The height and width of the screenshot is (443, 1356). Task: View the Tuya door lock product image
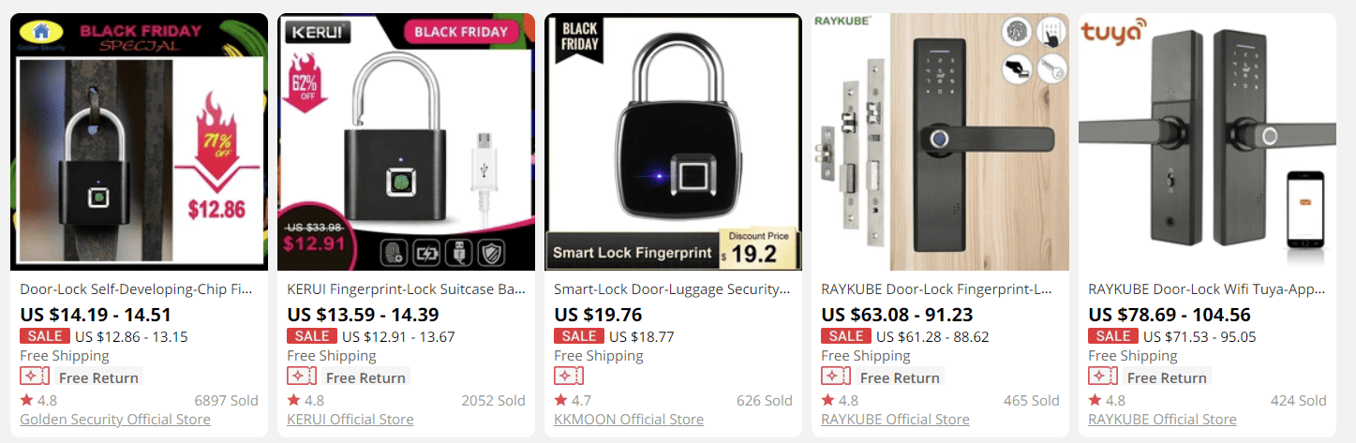(1207, 142)
